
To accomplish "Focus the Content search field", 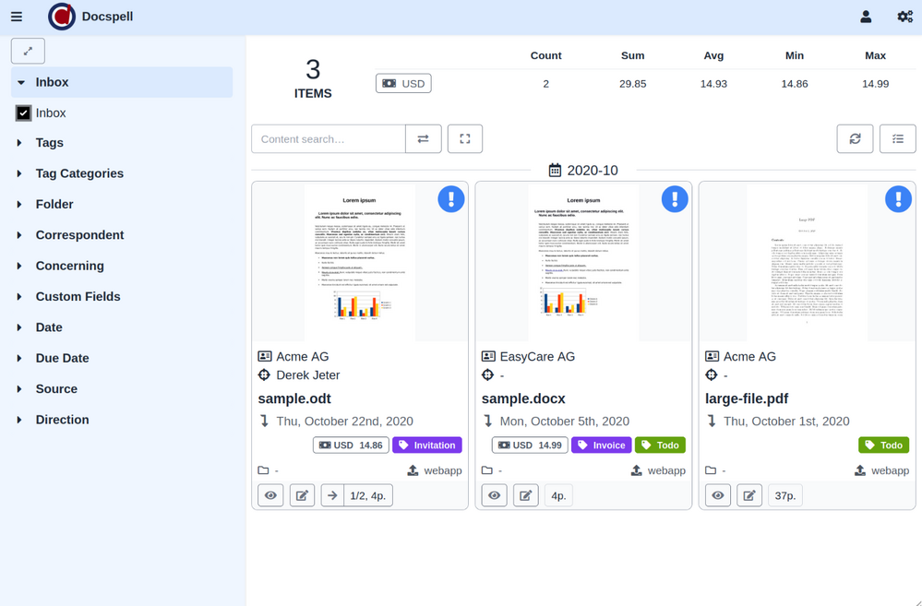I will [x=329, y=139].
